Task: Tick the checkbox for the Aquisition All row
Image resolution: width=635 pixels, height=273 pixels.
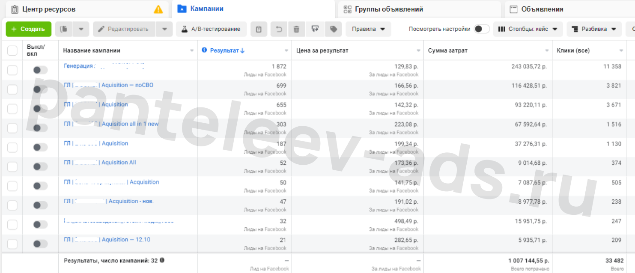Action: point(12,166)
